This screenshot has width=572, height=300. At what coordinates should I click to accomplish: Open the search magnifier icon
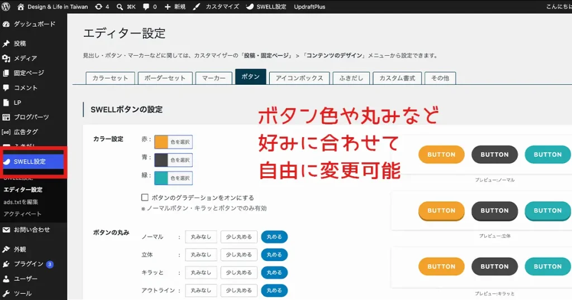point(120,7)
